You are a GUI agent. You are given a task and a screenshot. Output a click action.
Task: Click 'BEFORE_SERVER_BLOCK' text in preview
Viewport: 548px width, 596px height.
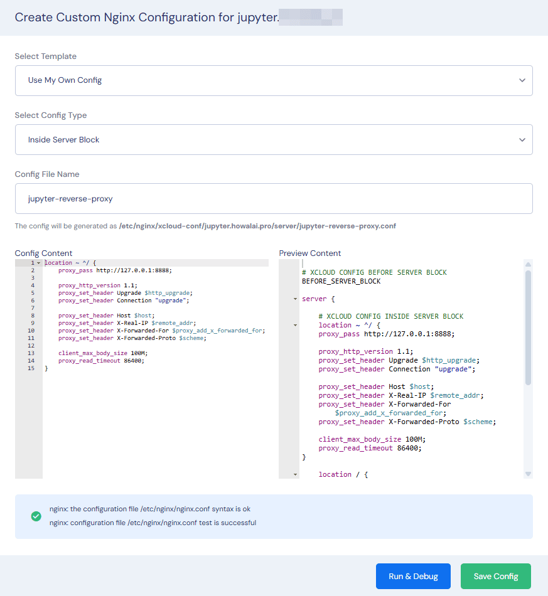click(341, 281)
